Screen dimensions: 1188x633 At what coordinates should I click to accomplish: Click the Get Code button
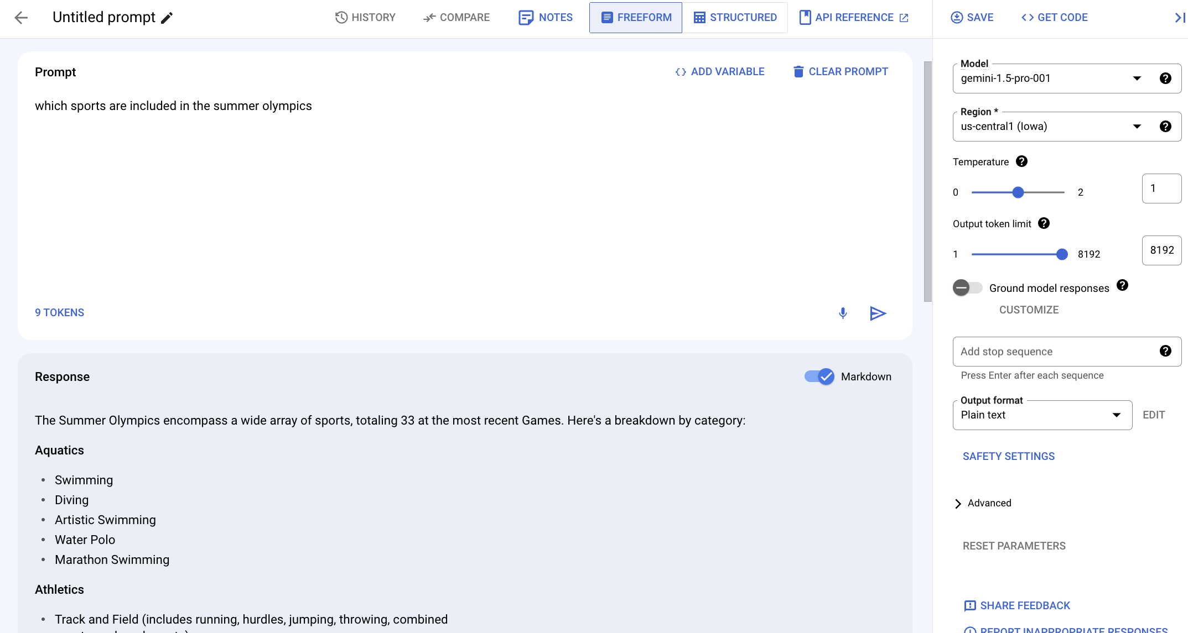pos(1054,18)
